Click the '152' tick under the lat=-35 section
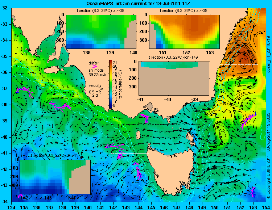The image size is (272, 210). coord(186,52)
